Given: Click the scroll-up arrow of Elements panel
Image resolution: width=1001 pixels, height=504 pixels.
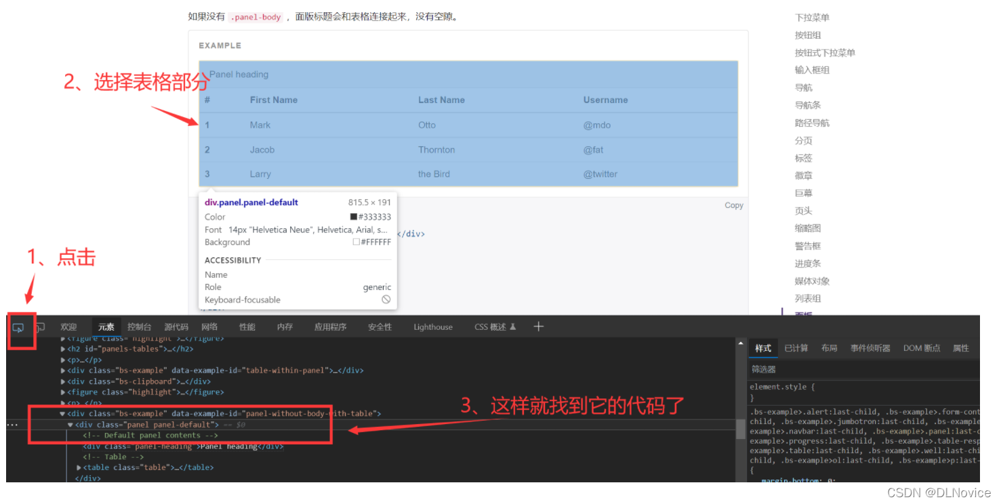Looking at the screenshot, I should click(741, 344).
